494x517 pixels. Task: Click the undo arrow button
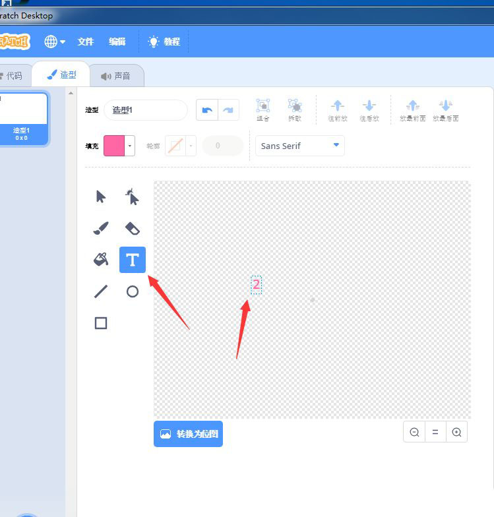[x=207, y=110]
